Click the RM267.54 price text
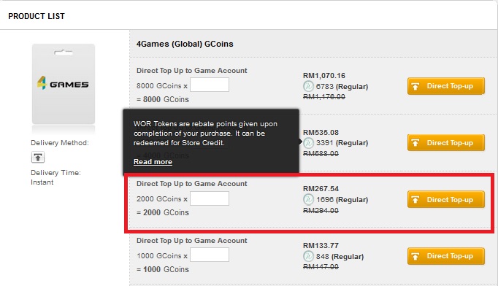The image size is (498, 286). 321,188
